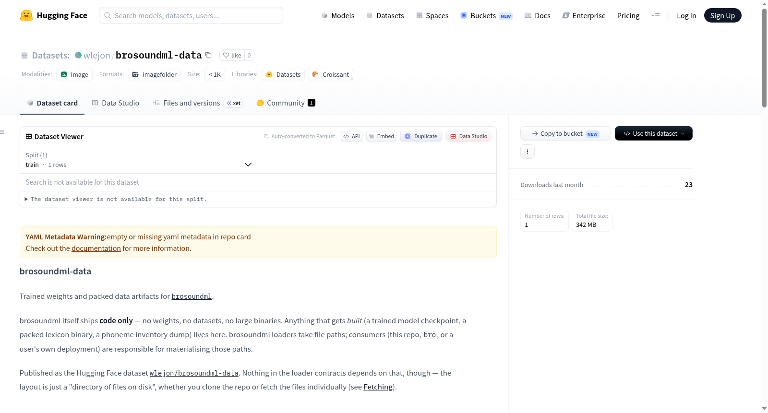Click the API button in Dataset Viewer
The image size is (768, 413).
[352, 136]
